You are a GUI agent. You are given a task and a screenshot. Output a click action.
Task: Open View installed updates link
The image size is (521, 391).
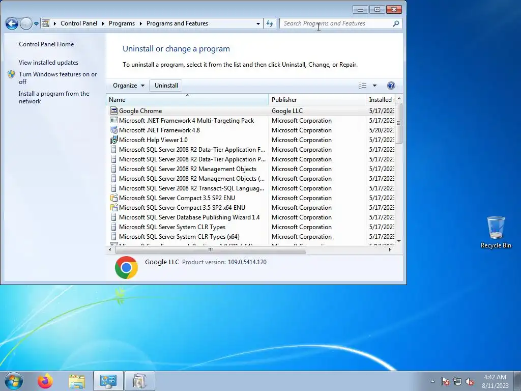(48, 63)
